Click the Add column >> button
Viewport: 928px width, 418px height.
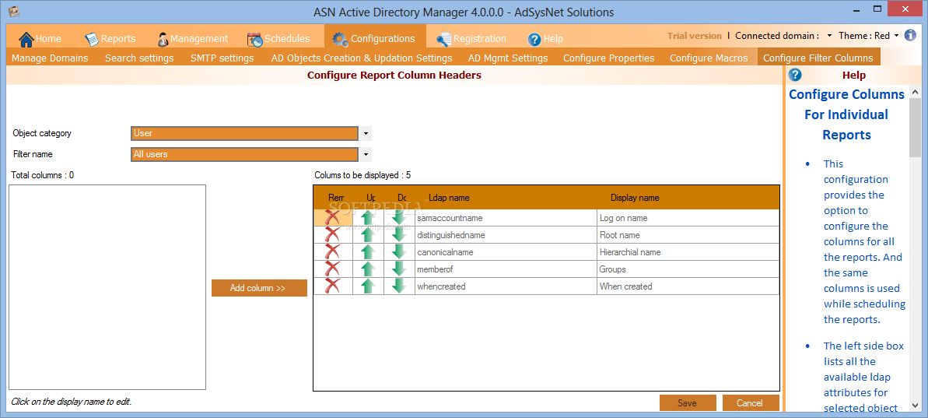click(x=259, y=288)
